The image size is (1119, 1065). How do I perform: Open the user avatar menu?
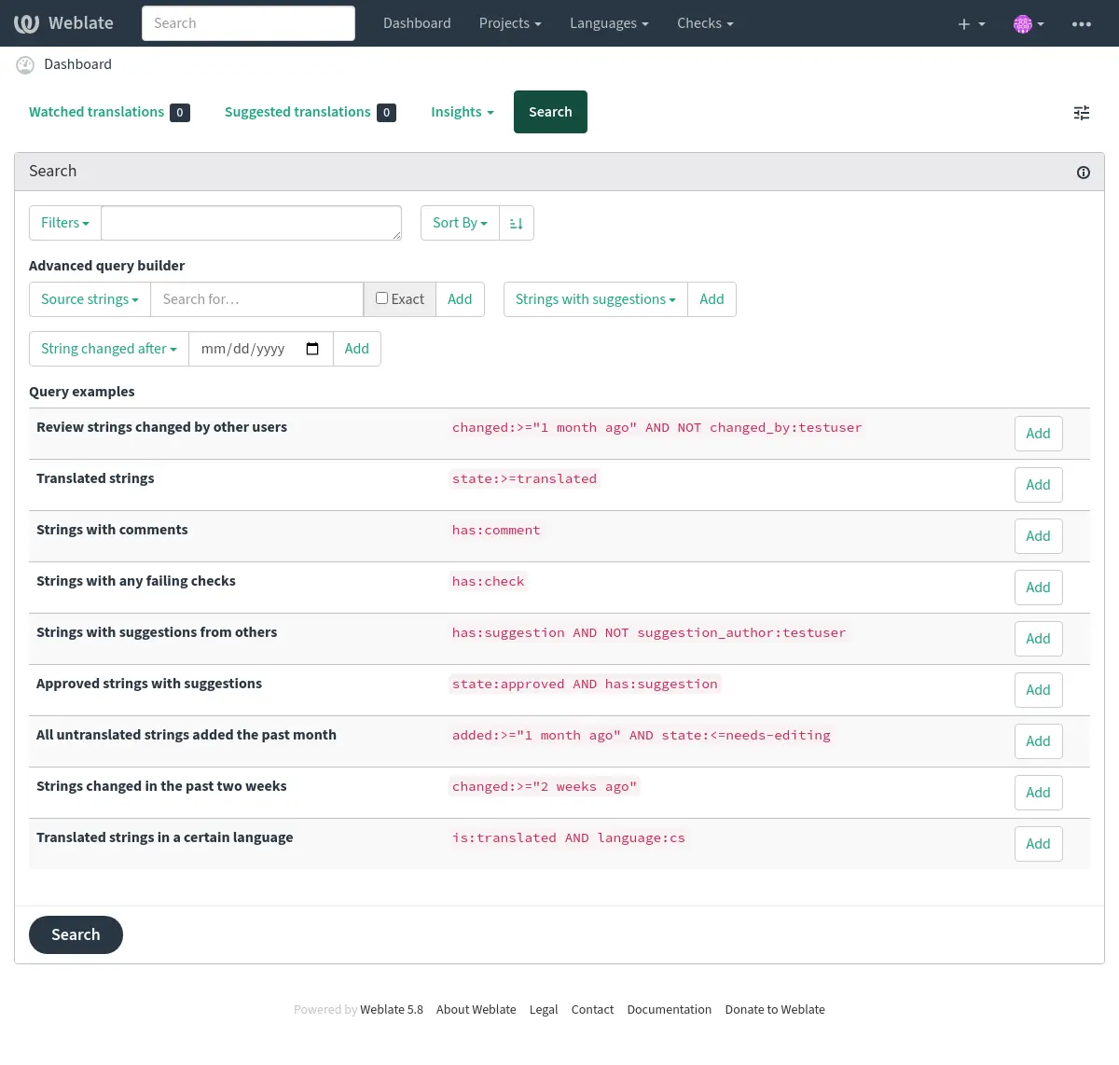point(1029,23)
